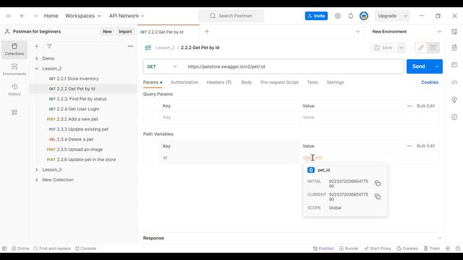Click the Import button

[x=125, y=32]
